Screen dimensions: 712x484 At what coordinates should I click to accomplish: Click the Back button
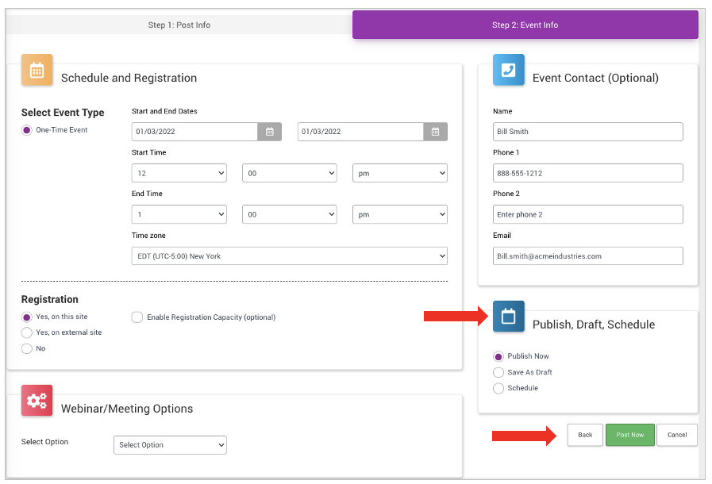coord(585,435)
